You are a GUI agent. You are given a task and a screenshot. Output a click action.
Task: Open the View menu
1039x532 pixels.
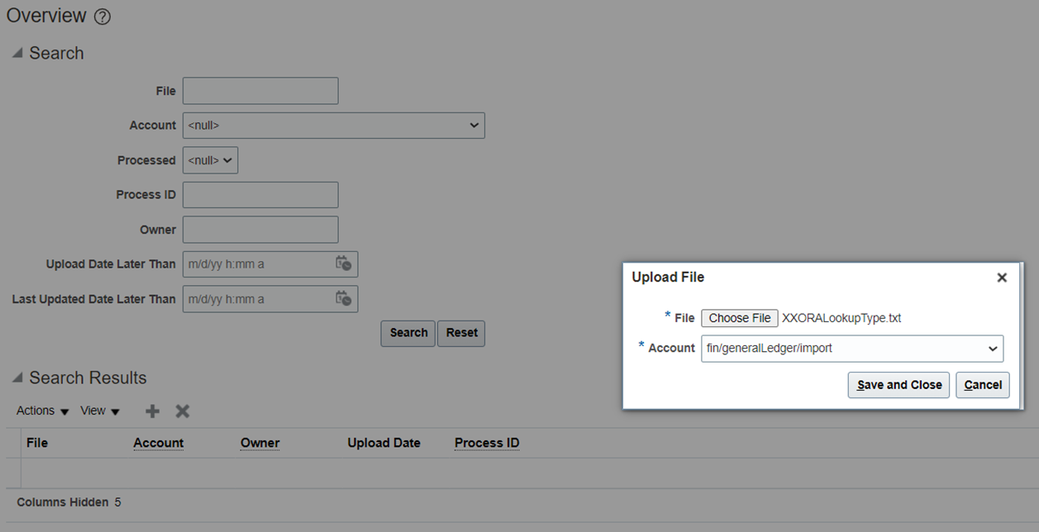click(99, 411)
